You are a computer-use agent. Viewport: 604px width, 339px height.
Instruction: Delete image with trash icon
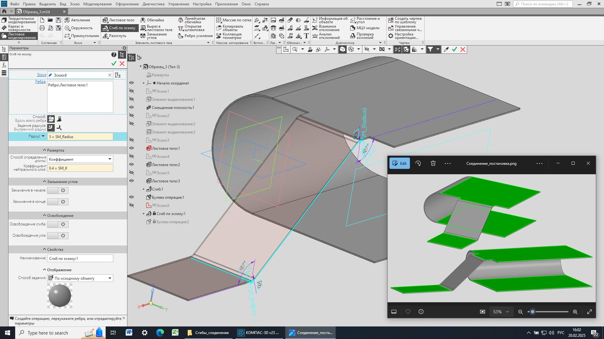click(x=433, y=163)
